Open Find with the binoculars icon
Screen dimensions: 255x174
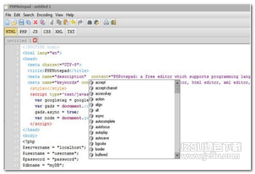[89, 22]
